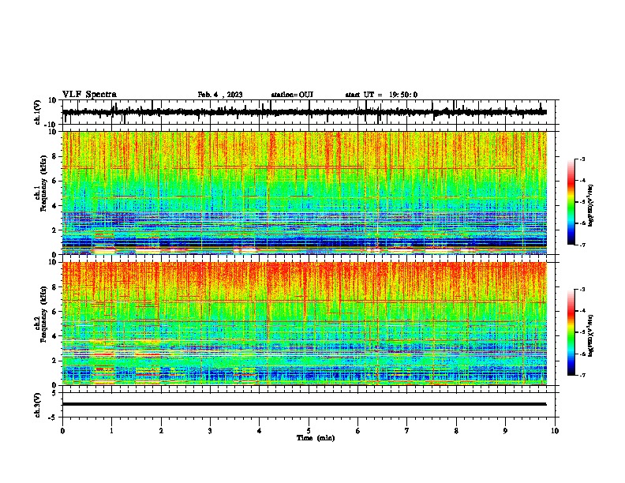Select the ch.2 spectrogram color scale bar
The image size is (625, 483).
point(571,332)
